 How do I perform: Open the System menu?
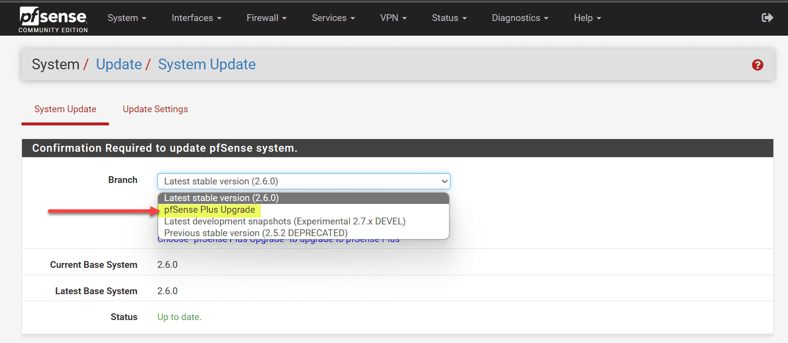(x=127, y=18)
